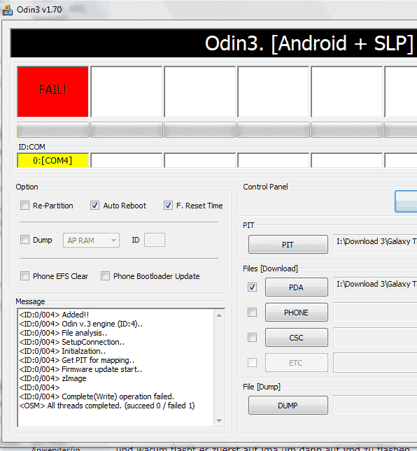Toggle the F. Reset Time checkbox
The height and width of the screenshot is (451, 417).
point(168,206)
